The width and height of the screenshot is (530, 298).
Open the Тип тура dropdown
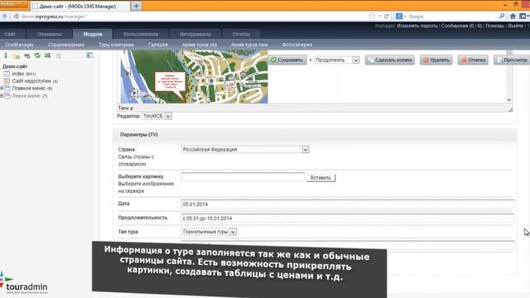pyautogui.click(x=233, y=232)
